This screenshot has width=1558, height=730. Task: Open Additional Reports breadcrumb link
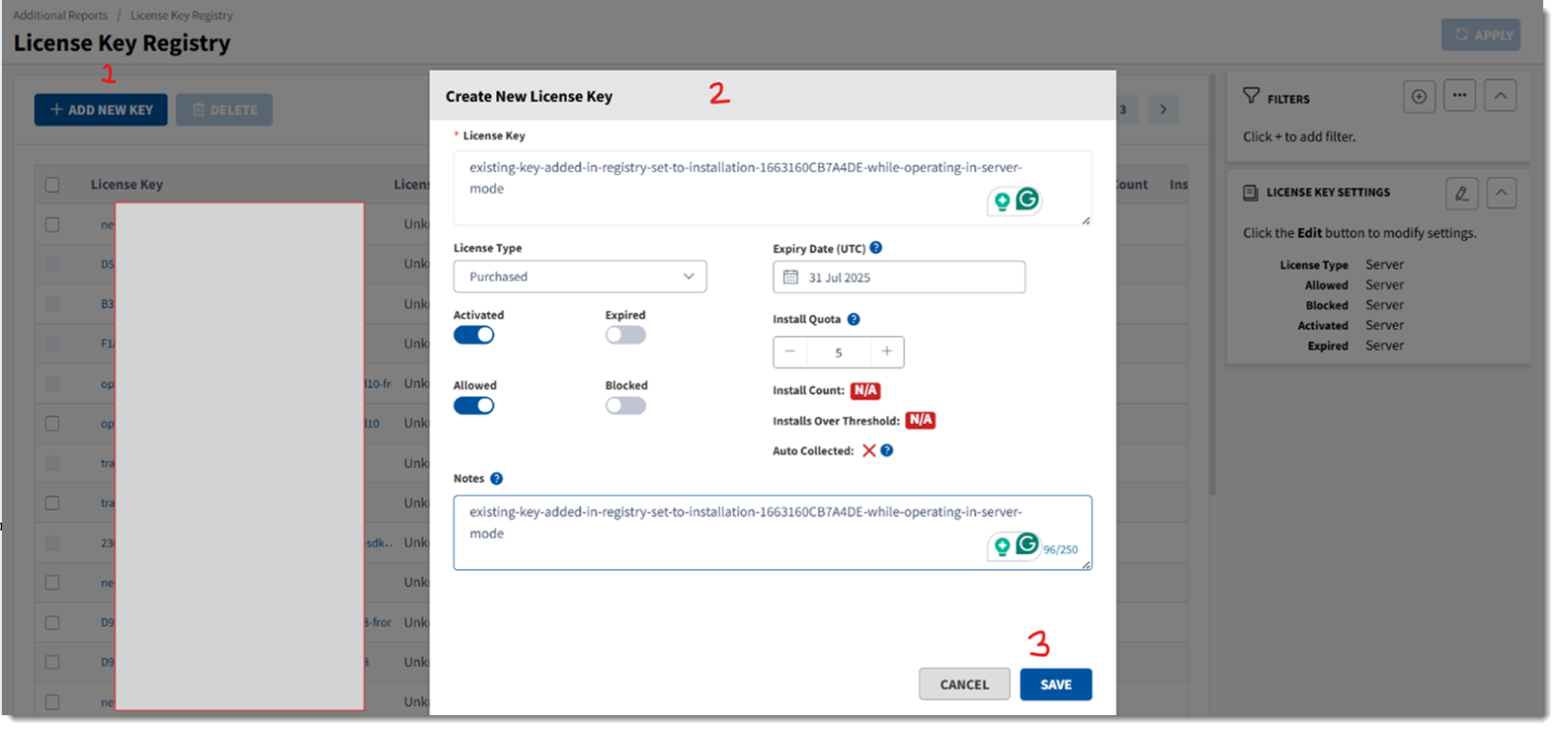pyautogui.click(x=60, y=16)
